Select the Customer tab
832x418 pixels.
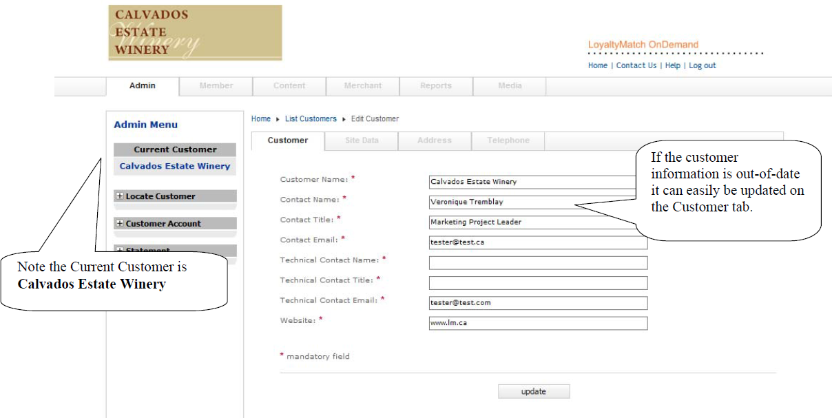pos(287,140)
